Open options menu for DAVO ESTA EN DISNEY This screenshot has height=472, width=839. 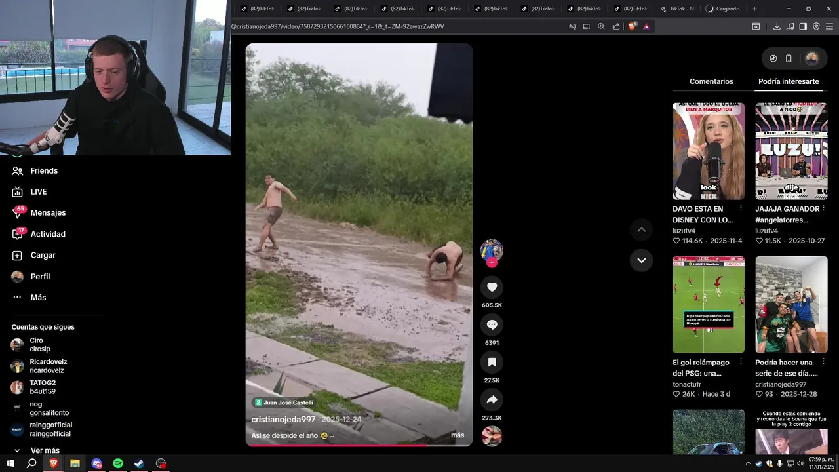tap(741, 208)
